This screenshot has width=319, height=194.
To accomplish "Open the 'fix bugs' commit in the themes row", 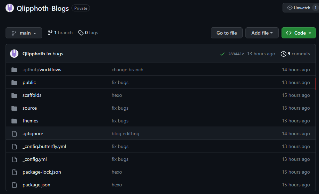I will [120, 121].
